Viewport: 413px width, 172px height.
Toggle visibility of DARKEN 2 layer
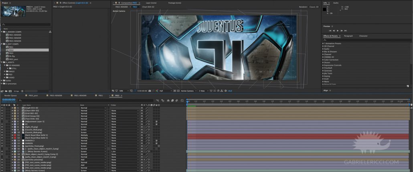point(2,140)
